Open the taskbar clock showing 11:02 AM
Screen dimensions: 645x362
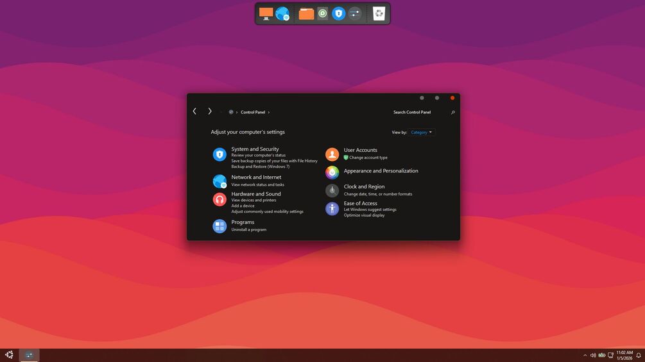(x=624, y=356)
